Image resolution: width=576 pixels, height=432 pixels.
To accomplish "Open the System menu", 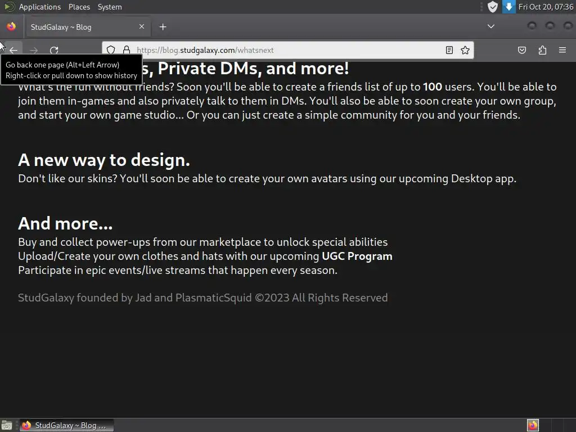I will point(110,7).
